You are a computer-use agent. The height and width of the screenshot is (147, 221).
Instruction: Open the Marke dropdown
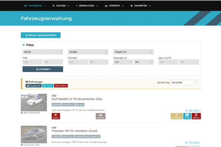pyautogui.click(x=43, y=52)
